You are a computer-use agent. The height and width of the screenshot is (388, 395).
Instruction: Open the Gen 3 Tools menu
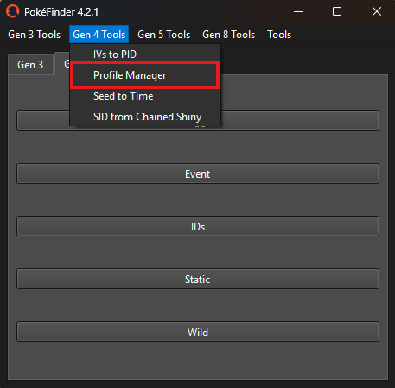(35, 35)
